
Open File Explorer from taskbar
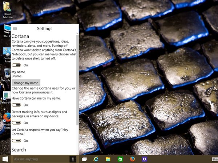108,159
